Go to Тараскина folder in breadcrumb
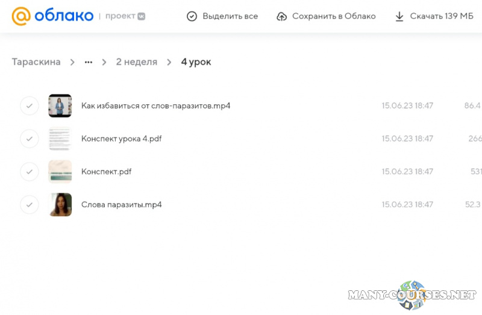 coord(36,62)
